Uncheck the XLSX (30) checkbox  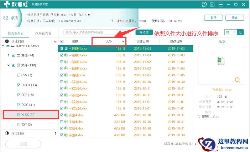tap(19, 115)
